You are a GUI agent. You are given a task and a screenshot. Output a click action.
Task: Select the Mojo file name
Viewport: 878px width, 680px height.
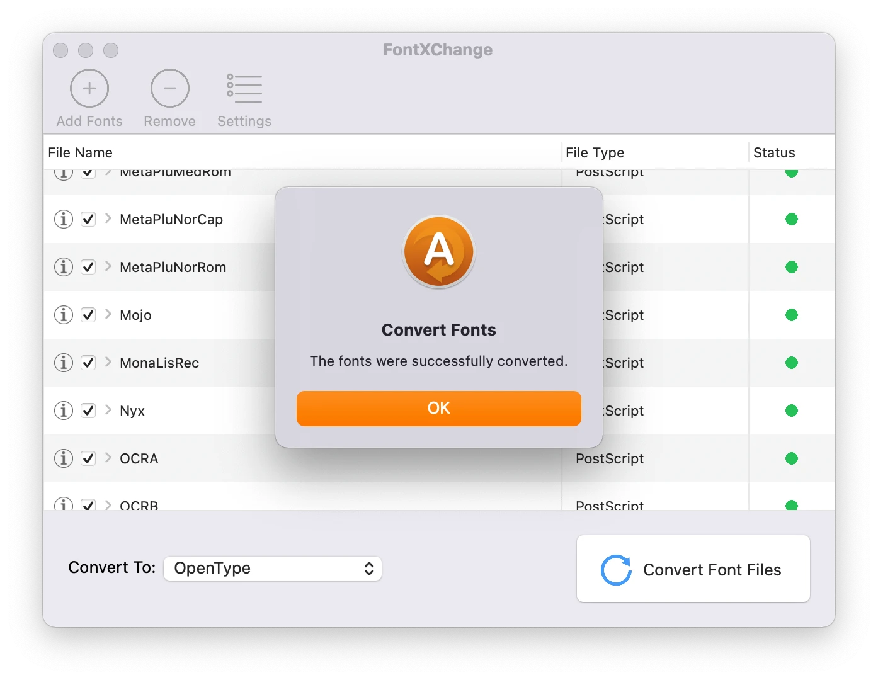pos(135,315)
